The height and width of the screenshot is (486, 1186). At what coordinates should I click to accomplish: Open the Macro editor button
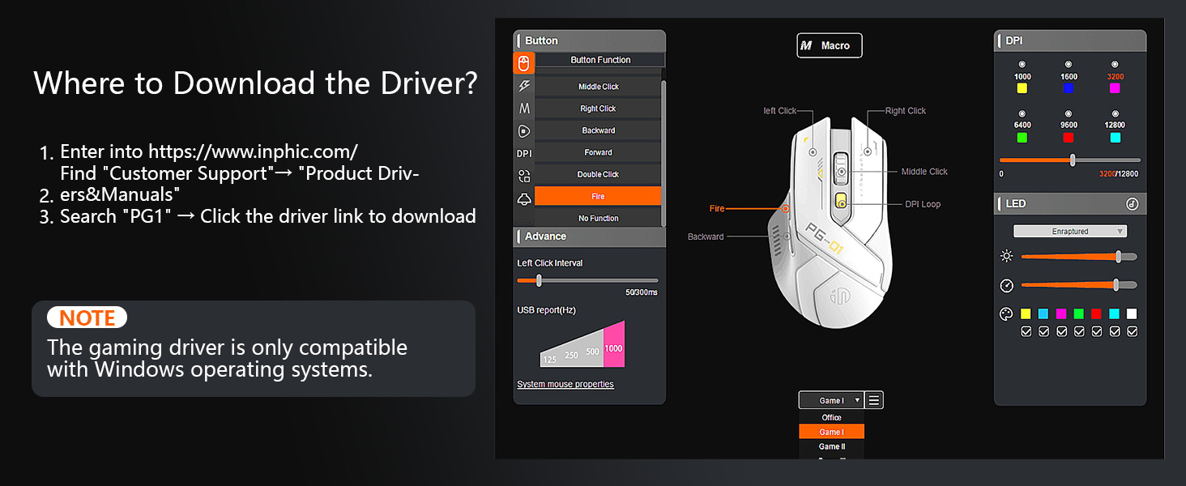point(829,45)
